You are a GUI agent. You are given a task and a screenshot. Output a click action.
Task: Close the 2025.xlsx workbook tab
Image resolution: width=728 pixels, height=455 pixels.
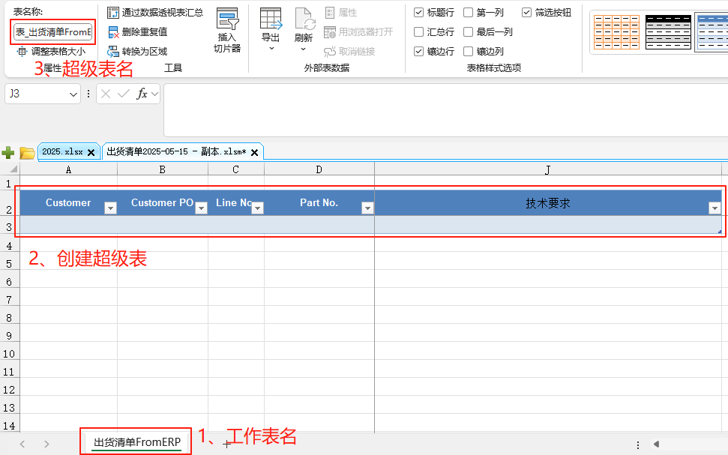[91, 152]
